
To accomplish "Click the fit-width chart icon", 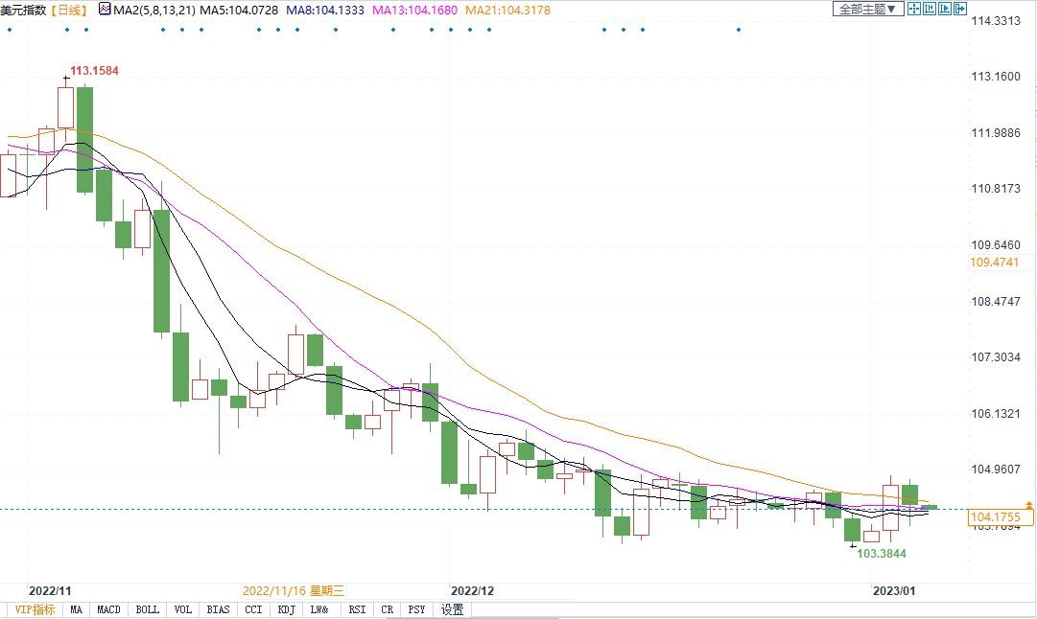I will pyautogui.click(x=930, y=9).
